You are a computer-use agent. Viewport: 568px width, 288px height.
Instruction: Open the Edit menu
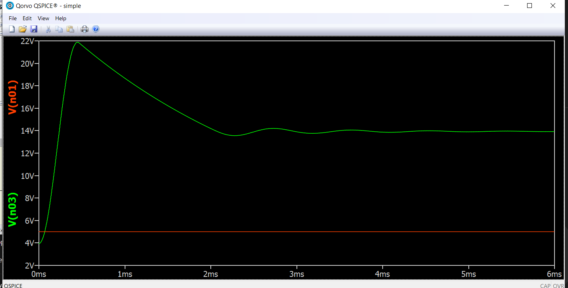pos(27,18)
